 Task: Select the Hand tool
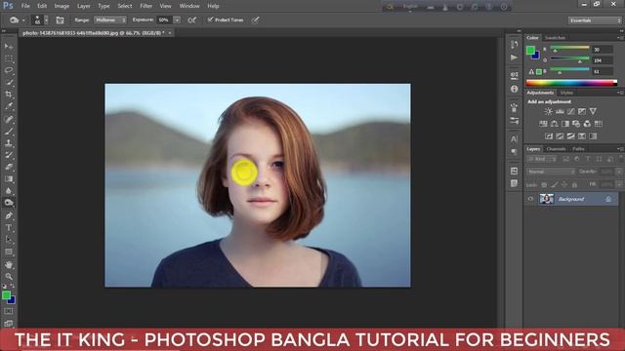point(9,264)
